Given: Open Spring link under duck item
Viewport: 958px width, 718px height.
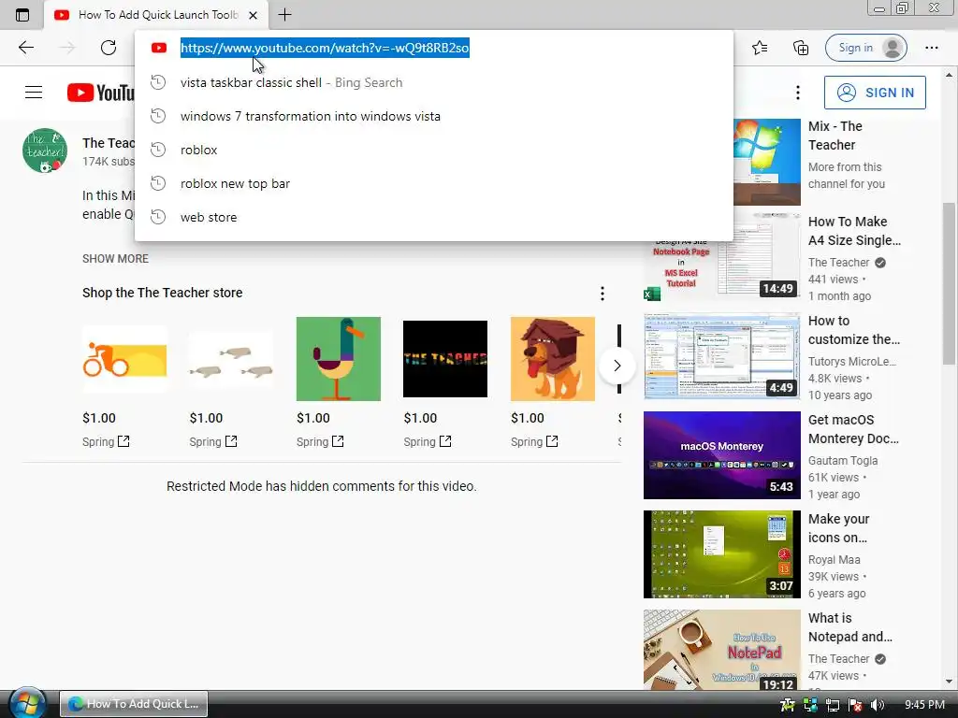Looking at the screenshot, I should coord(320,441).
